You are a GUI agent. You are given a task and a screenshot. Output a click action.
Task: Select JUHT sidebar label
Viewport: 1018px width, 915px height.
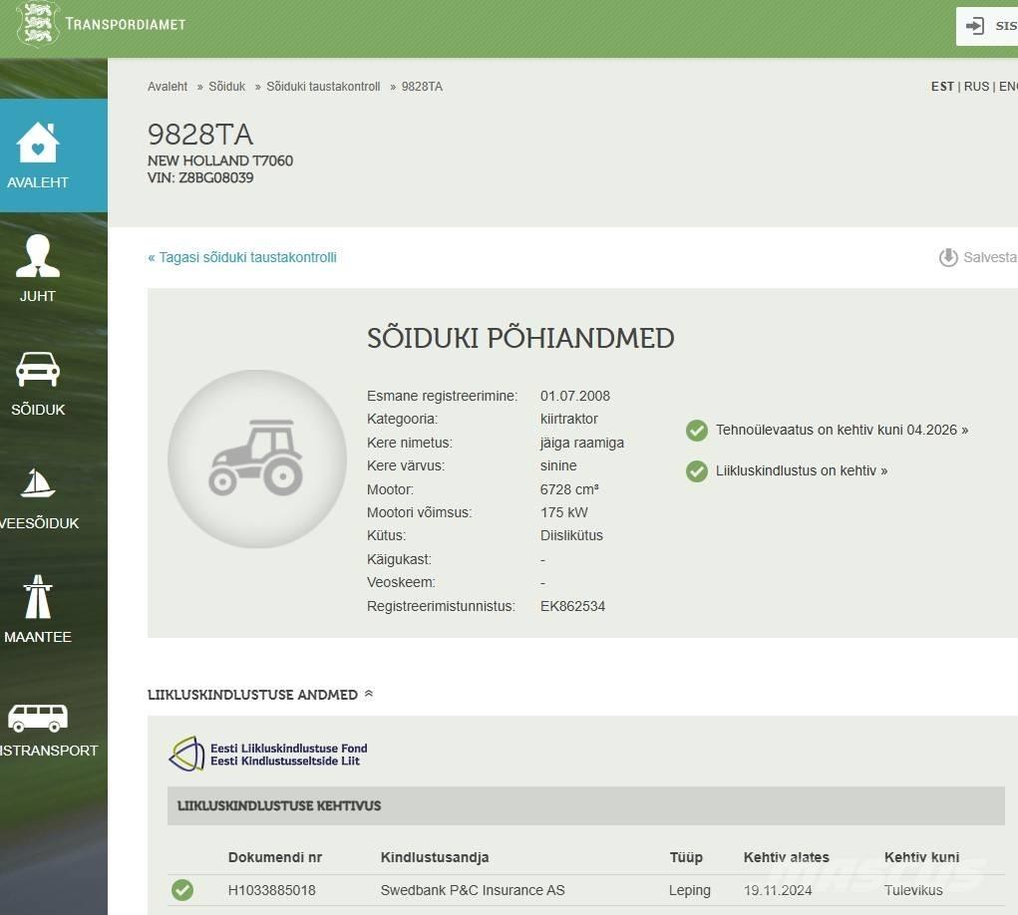coord(38,297)
